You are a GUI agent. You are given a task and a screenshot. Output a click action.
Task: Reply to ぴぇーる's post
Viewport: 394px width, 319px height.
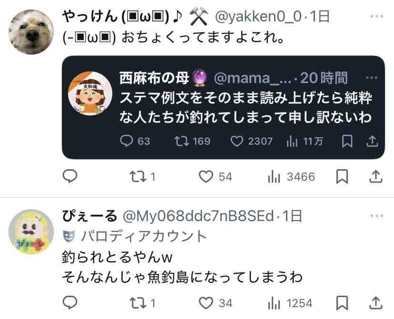[x=70, y=302]
